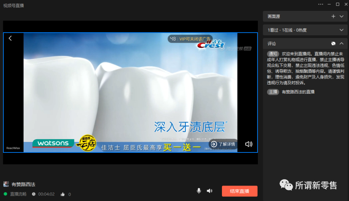The height and width of the screenshot is (201, 349).
Task: Select the video source preview frame
Action: click(131, 93)
